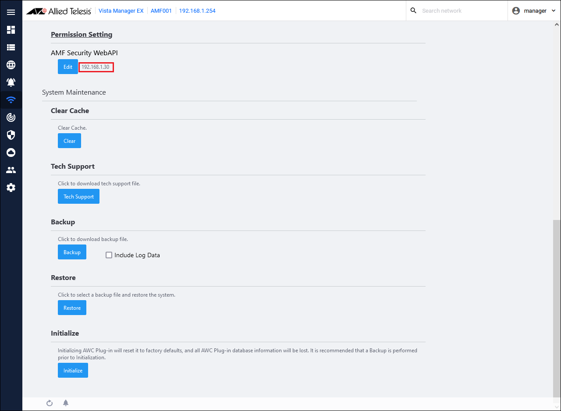Open the shield security sidebar icon
This screenshot has width=561, height=411.
click(11, 135)
